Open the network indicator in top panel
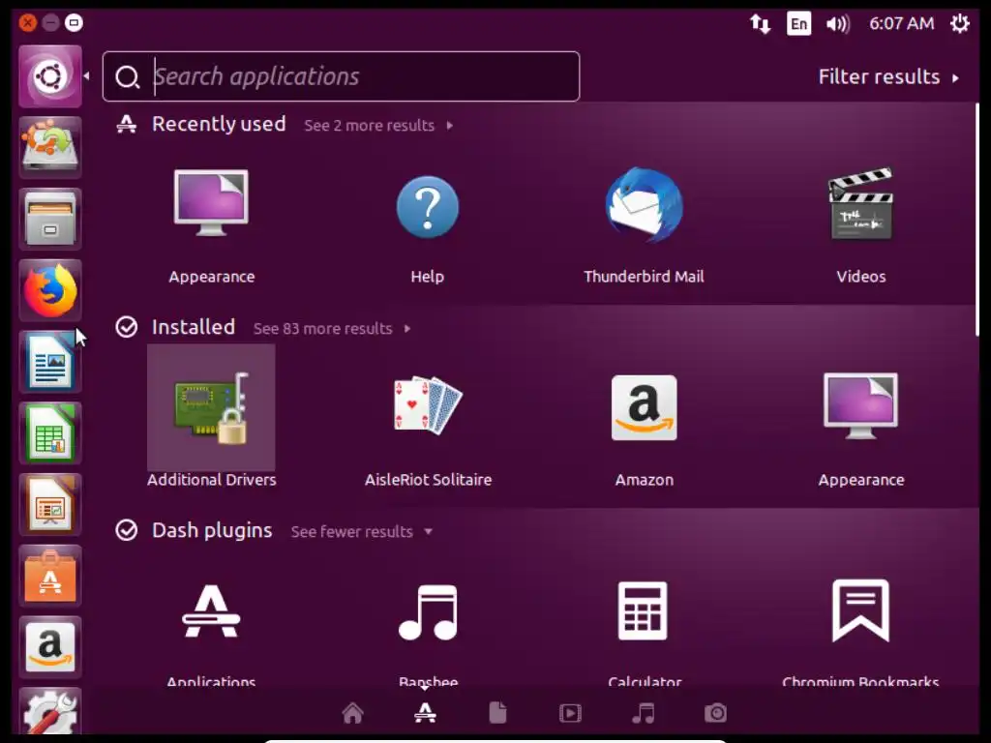 coord(760,24)
